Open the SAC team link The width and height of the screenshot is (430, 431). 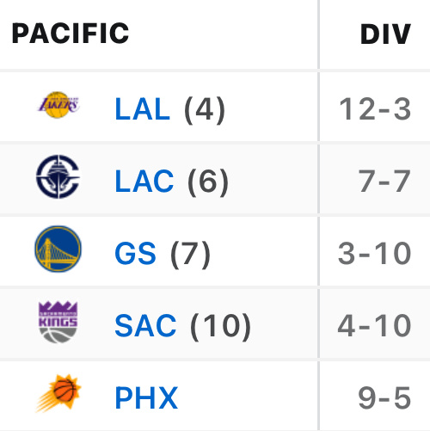[145, 325]
